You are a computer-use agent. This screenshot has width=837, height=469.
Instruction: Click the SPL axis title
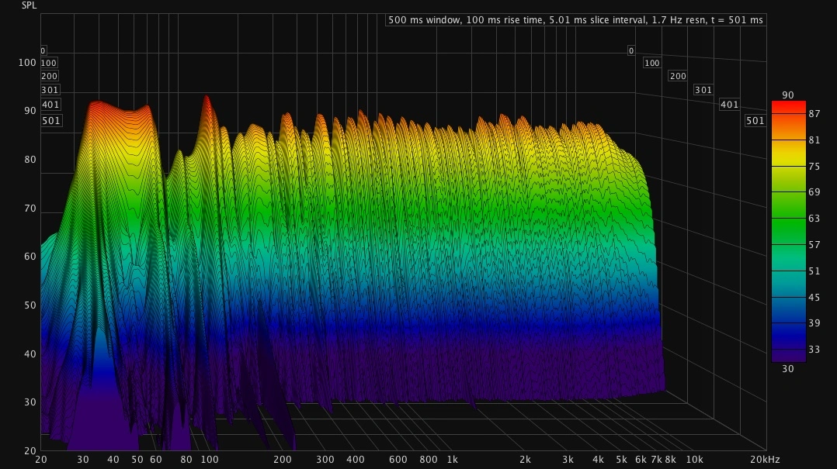tap(29, 5)
